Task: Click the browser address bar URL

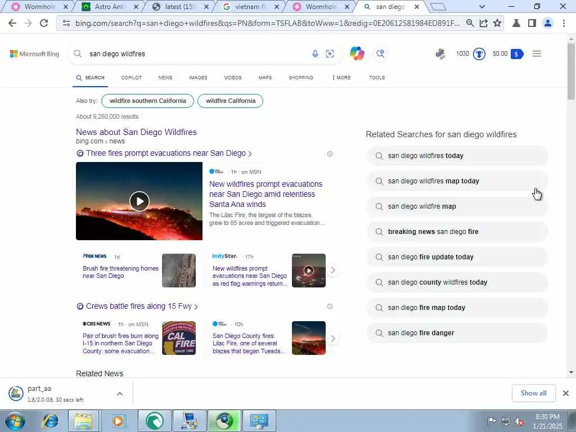Action: 267,23
